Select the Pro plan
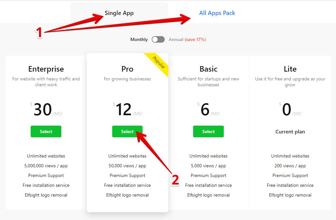The height and width of the screenshot is (220, 336). (127, 131)
